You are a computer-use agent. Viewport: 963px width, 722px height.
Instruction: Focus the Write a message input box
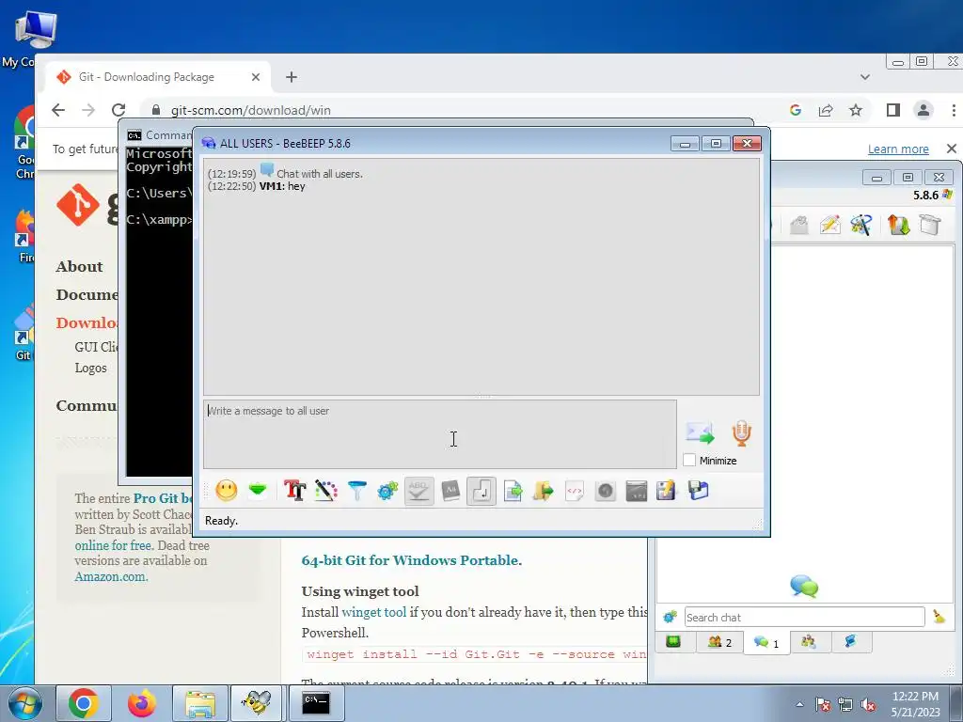[440, 434]
